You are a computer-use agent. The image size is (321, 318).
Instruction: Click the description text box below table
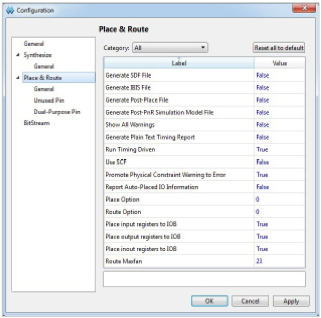204,278
